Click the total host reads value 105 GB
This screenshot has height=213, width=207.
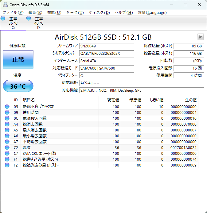[x=189, y=46]
